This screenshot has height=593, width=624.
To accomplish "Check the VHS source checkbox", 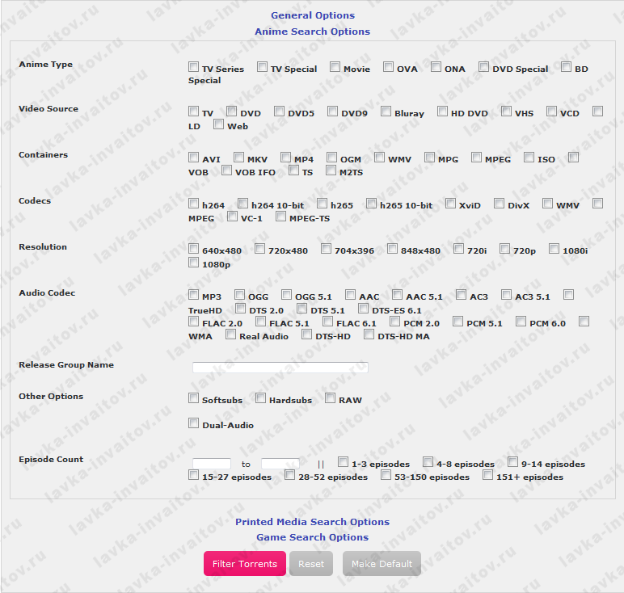I will [x=506, y=111].
